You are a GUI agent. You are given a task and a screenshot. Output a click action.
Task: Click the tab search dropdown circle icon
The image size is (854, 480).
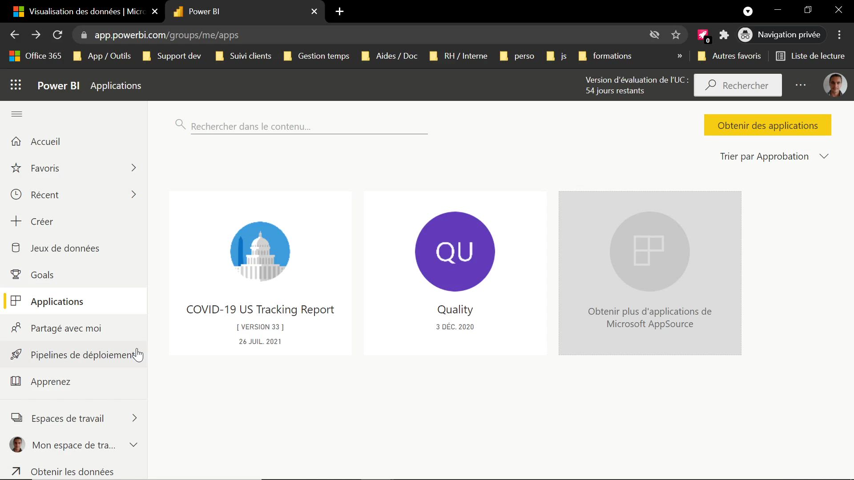tap(748, 12)
